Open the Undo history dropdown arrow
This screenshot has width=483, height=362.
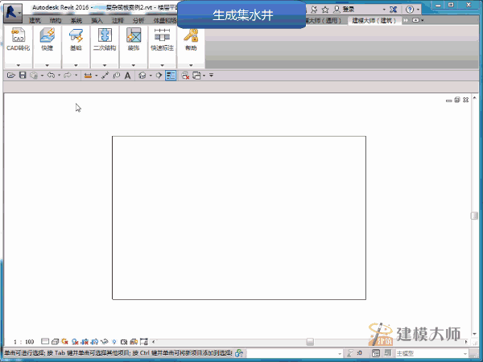(59, 76)
